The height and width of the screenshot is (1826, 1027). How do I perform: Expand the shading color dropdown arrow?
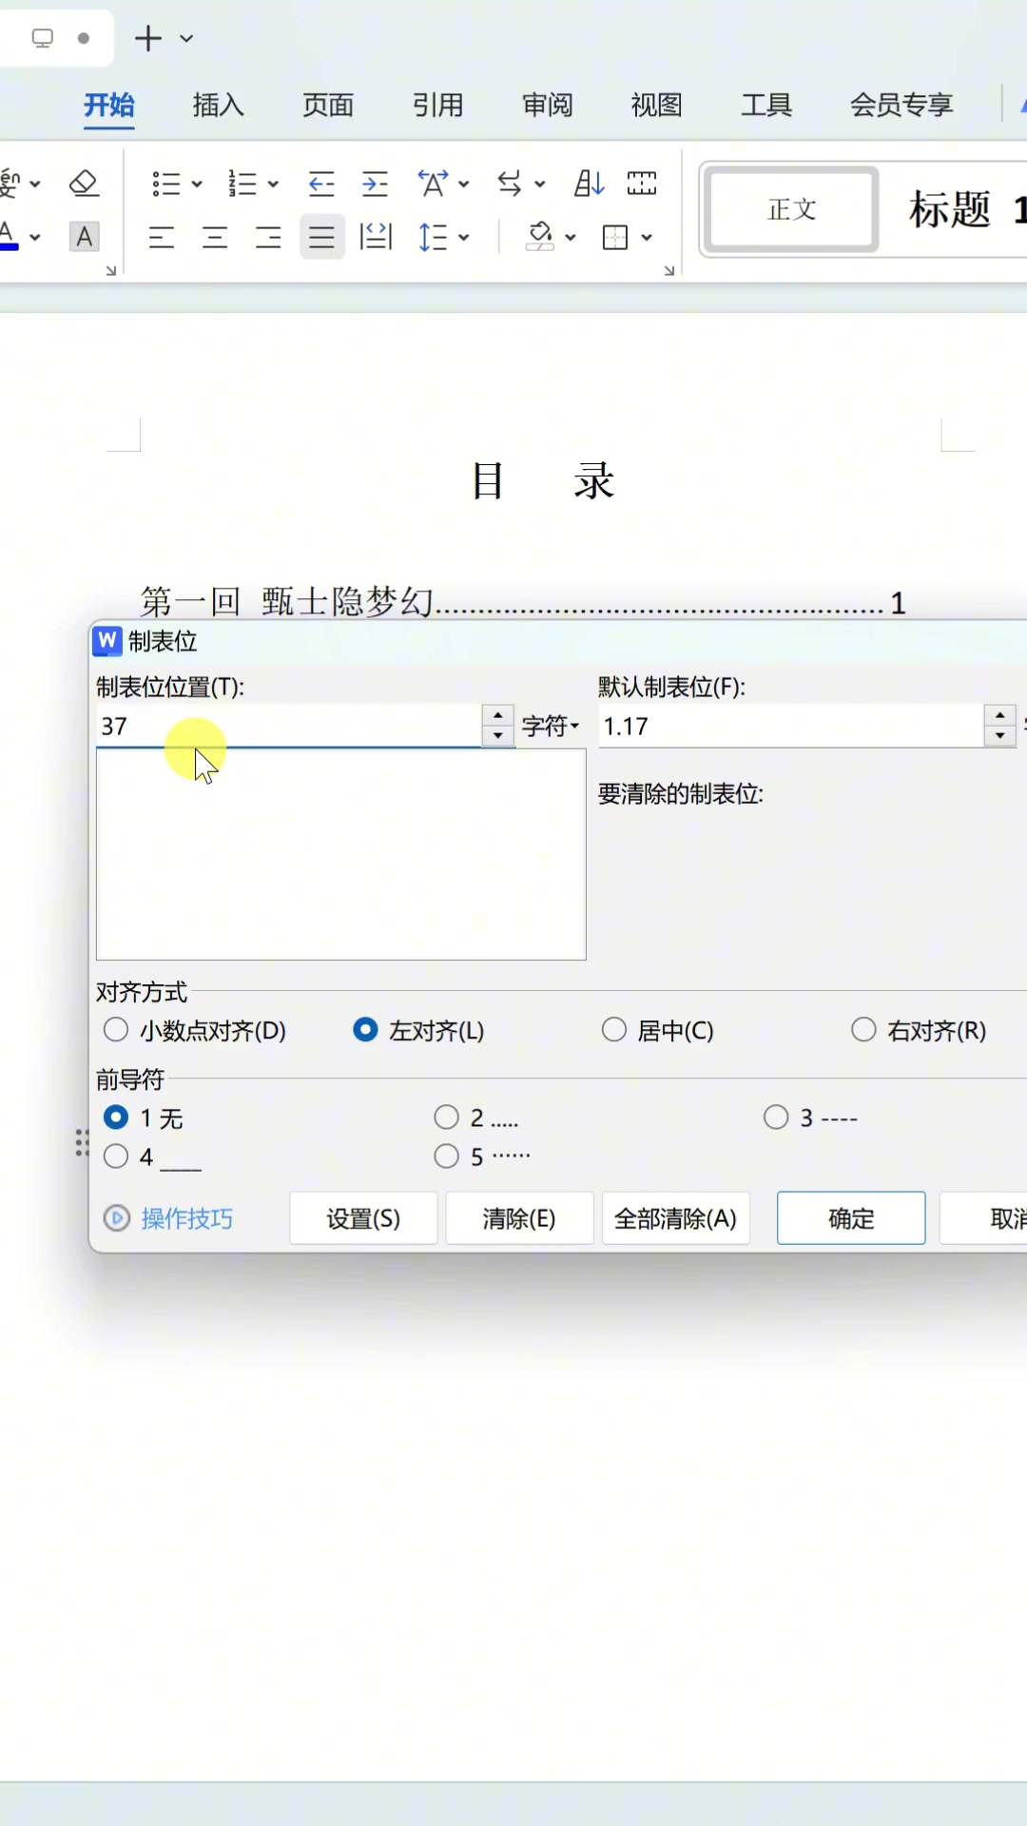(x=571, y=238)
